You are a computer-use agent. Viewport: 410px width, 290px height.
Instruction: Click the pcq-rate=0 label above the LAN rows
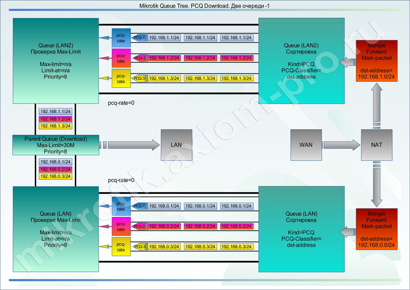(121, 180)
